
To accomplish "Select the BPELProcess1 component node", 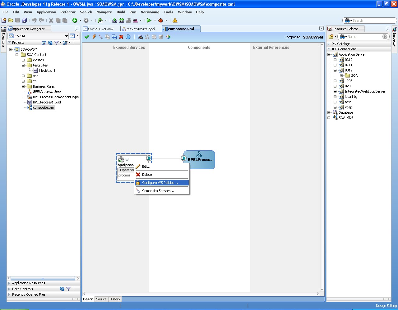I will point(199,160).
